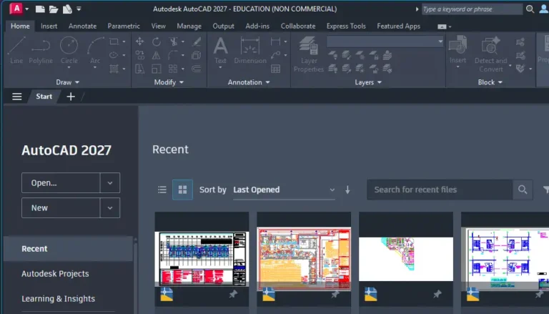Expand the quick access toolbar customize arrow

(79, 9)
